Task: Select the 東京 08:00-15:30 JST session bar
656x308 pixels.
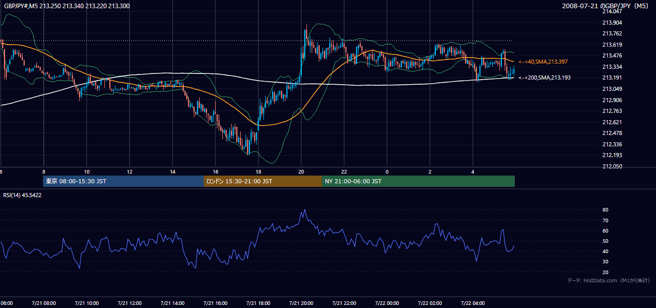Action: point(124,181)
